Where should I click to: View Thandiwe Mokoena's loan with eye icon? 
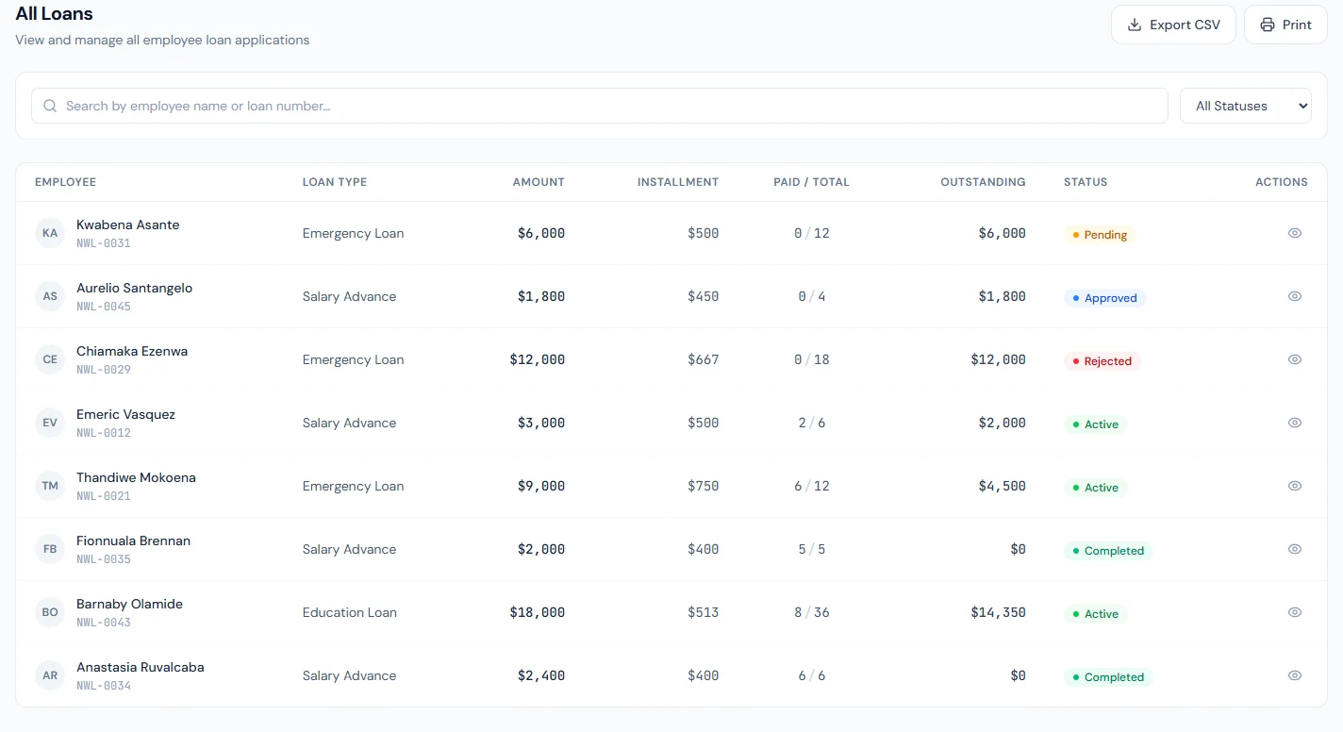pyautogui.click(x=1295, y=486)
